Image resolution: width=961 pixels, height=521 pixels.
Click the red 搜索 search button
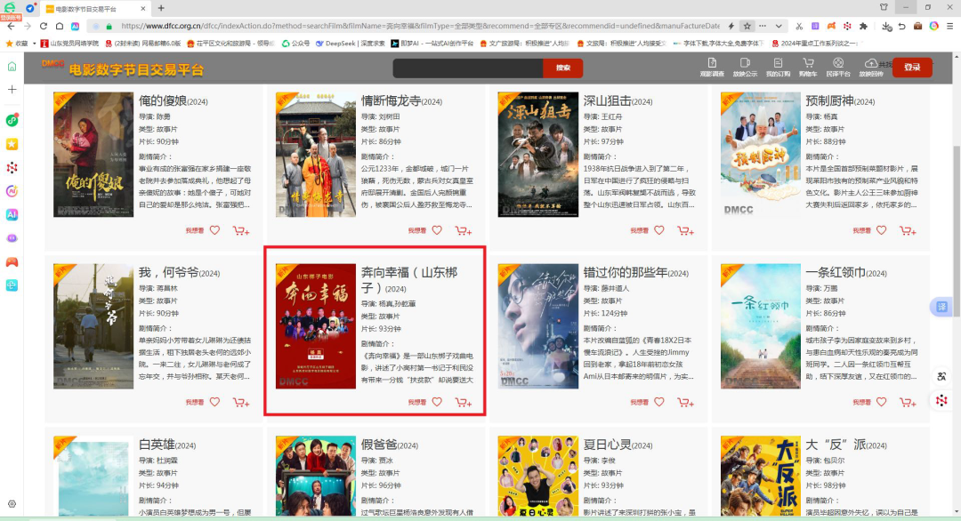pyautogui.click(x=562, y=68)
